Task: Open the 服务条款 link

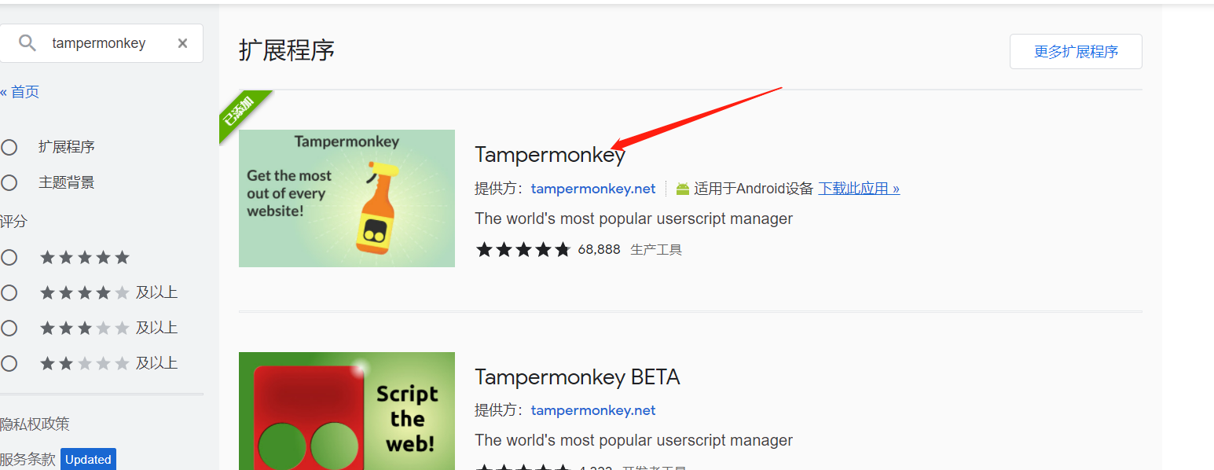Action: 28,459
